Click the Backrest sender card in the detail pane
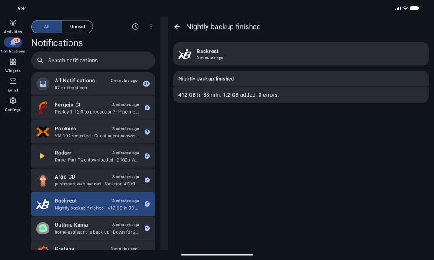 [301, 54]
